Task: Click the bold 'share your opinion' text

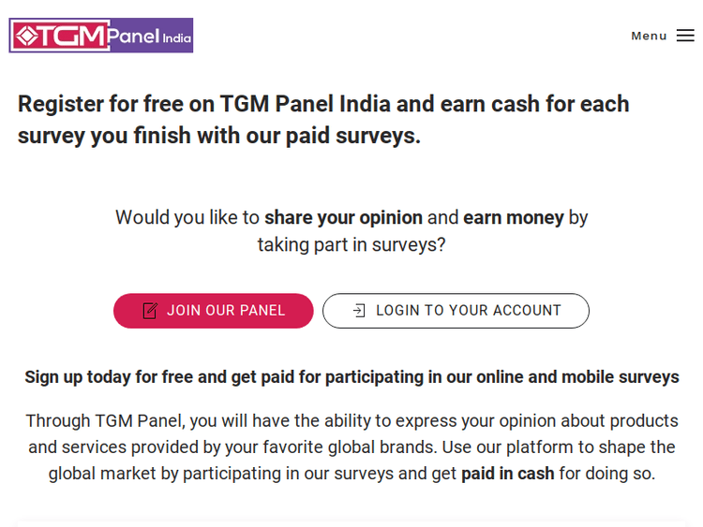Action: [343, 217]
